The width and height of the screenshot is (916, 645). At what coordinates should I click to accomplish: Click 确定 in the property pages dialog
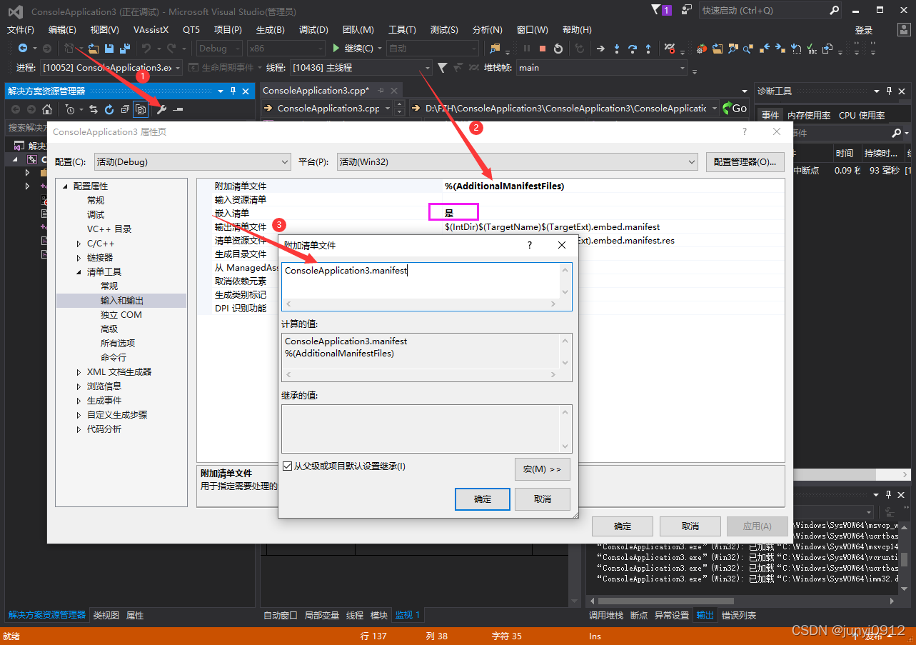(x=623, y=526)
